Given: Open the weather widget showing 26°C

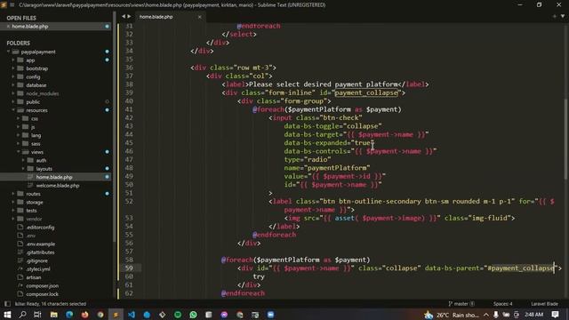Looking at the screenshot, I should click(452, 315).
